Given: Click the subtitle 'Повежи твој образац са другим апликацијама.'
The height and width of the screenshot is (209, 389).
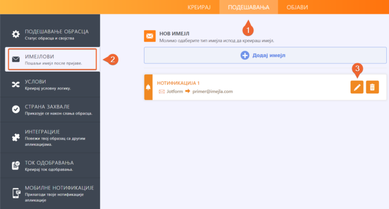Looking at the screenshot, I should 55,141.
